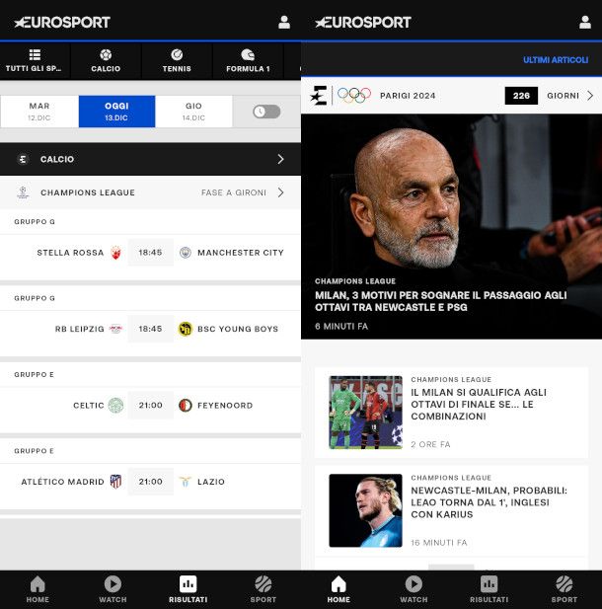
Task: Tap BSC Young Boys club crest
Action: pos(186,329)
